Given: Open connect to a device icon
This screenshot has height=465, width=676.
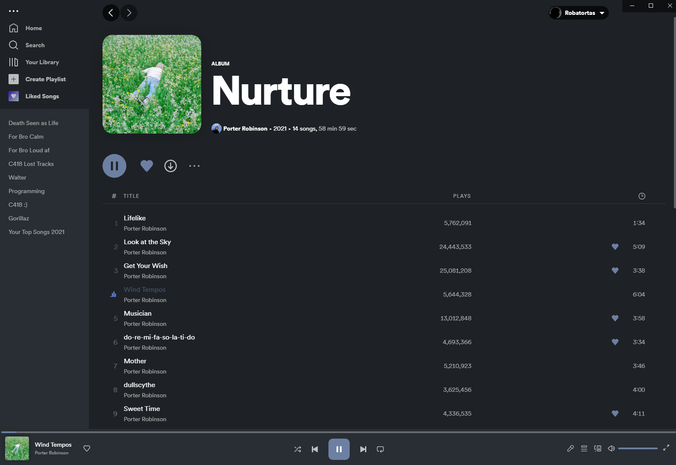Looking at the screenshot, I should (598, 448).
